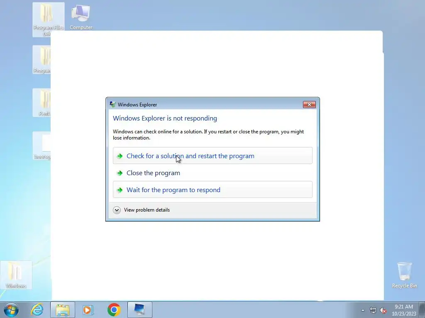Select the bootsqm file on desktop
Image resolution: width=425 pixels, height=318 pixels.
(x=42, y=146)
